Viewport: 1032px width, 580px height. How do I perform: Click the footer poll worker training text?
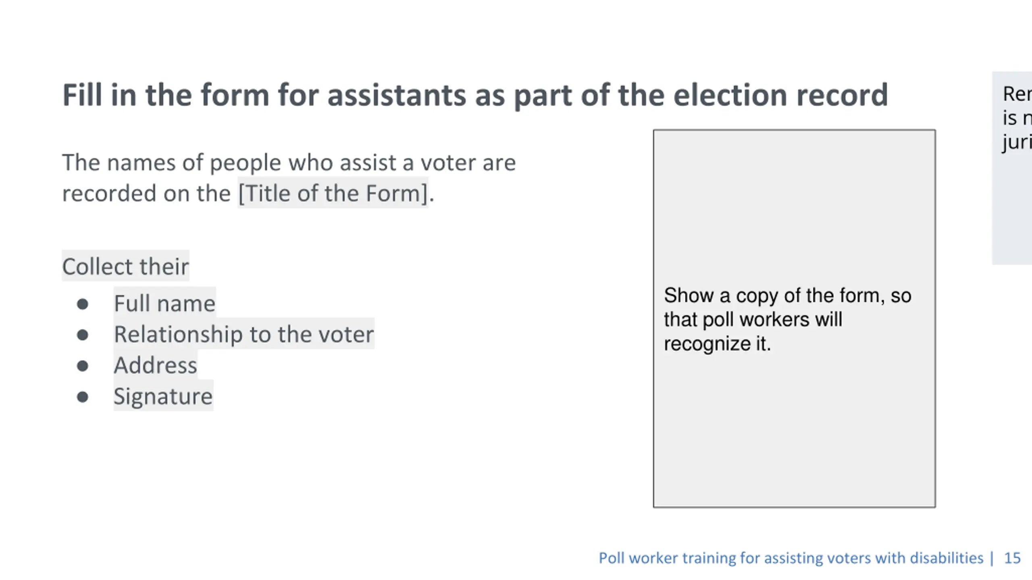pos(791,558)
